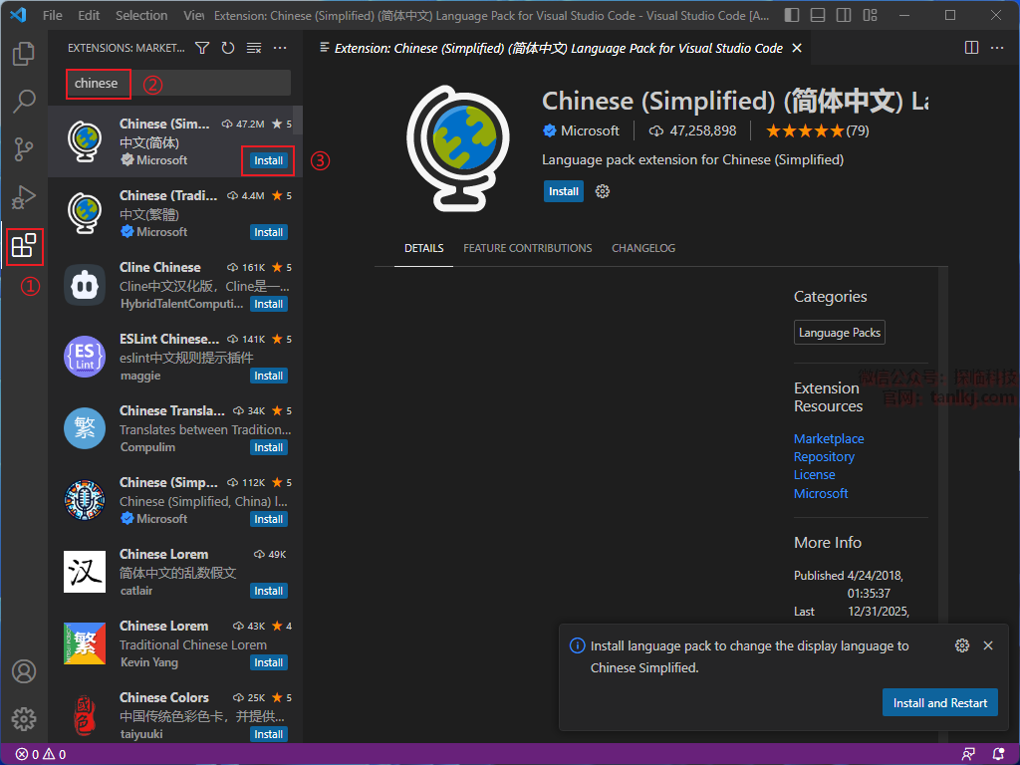Click the filter extensions funnel icon

click(202, 48)
